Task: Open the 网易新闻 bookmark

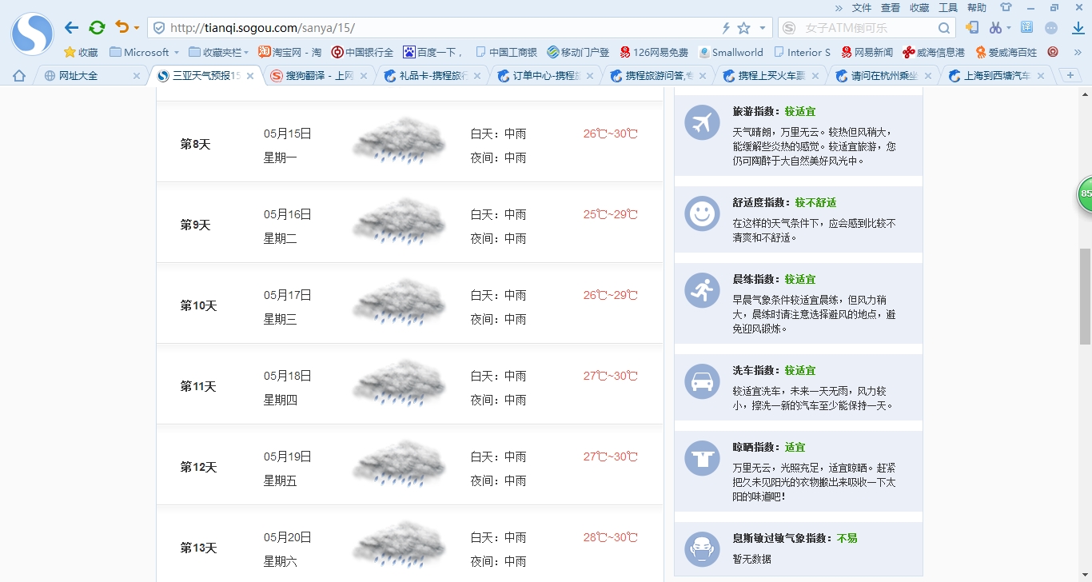Action: pos(867,52)
